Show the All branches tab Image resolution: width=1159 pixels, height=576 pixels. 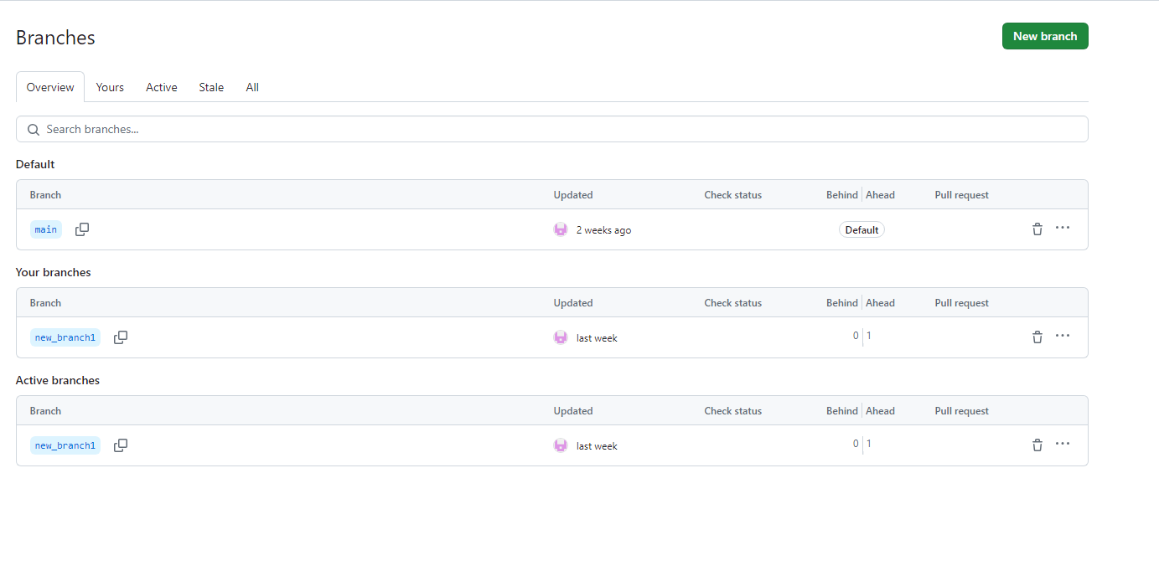tap(252, 87)
